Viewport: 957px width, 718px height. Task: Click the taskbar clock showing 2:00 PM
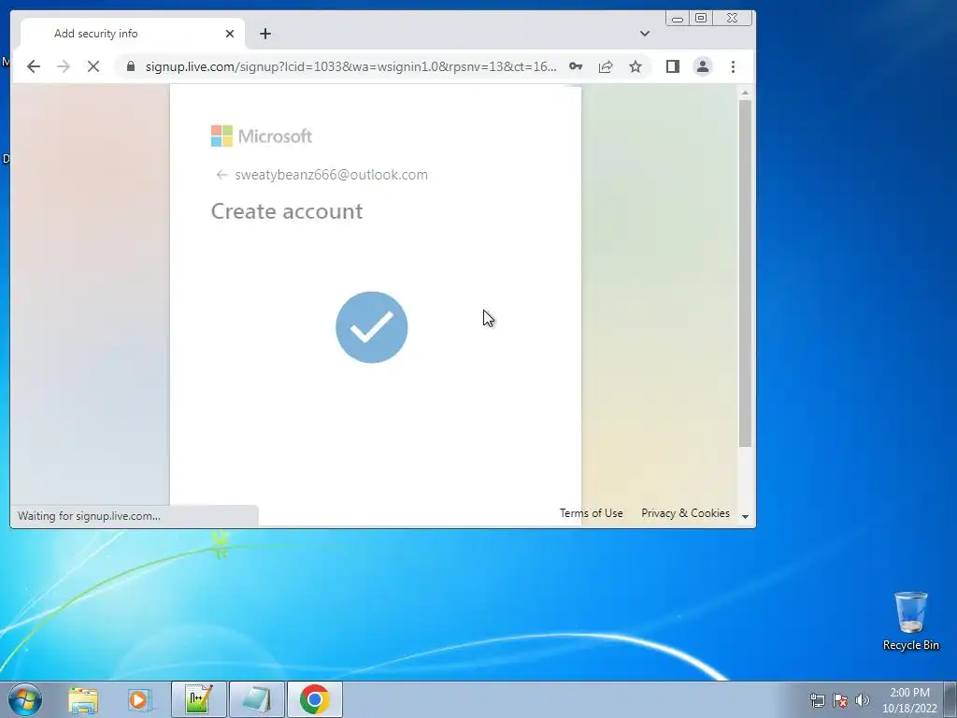pyautogui.click(x=909, y=700)
